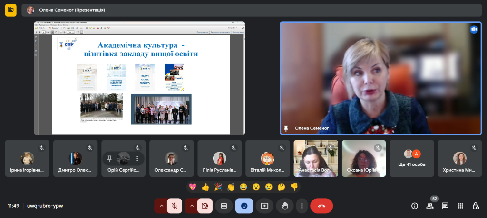Show the participants list with 52 badge
487x218 pixels.
pyautogui.click(x=430, y=206)
